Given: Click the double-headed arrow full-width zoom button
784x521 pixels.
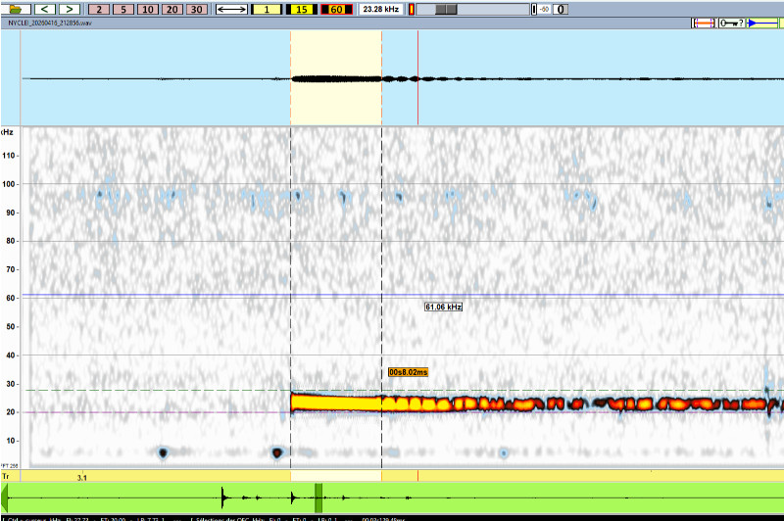Looking at the screenshot, I should (x=230, y=9).
